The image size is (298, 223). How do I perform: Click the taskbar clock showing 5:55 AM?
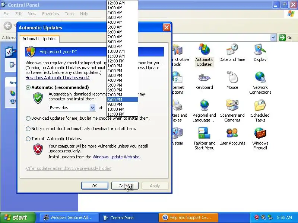pyautogui.click(x=284, y=217)
